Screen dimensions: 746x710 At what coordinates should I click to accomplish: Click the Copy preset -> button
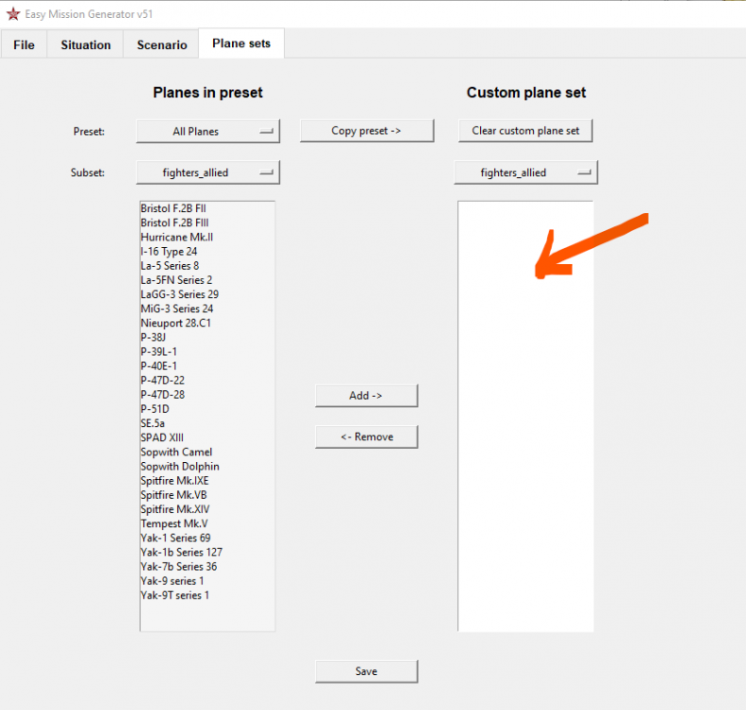366,131
